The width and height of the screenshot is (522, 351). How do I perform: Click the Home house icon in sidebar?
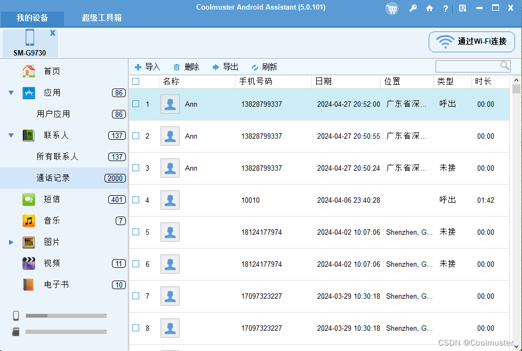(x=29, y=71)
